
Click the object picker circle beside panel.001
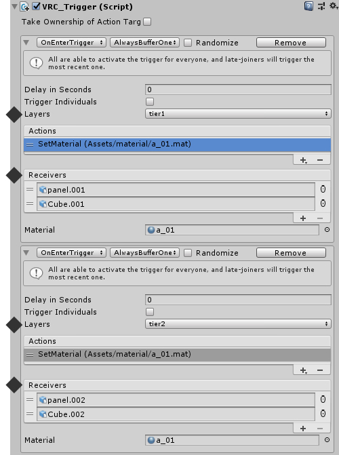pyautogui.click(x=323, y=189)
